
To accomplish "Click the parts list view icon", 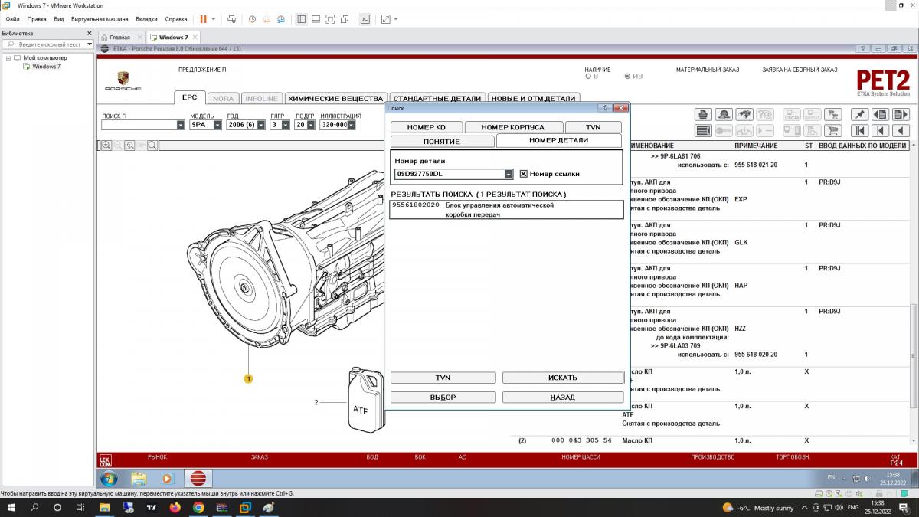I will click(x=703, y=131).
